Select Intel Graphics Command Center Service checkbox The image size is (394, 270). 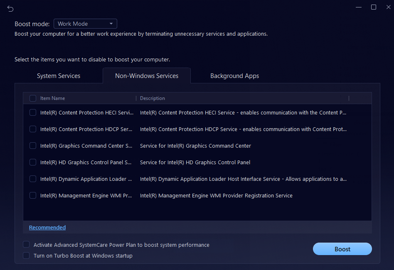click(x=33, y=146)
